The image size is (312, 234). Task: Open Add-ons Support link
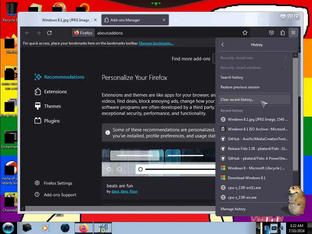55,195
